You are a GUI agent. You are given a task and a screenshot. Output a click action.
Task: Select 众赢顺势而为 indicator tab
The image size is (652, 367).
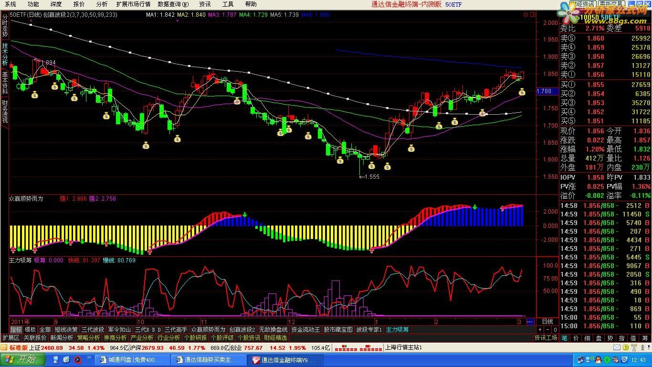tap(208, 330)
